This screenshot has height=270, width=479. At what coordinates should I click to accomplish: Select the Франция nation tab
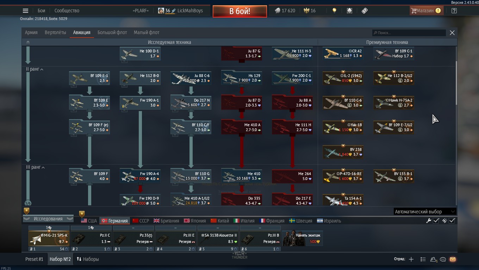click(x=272, y=221)
